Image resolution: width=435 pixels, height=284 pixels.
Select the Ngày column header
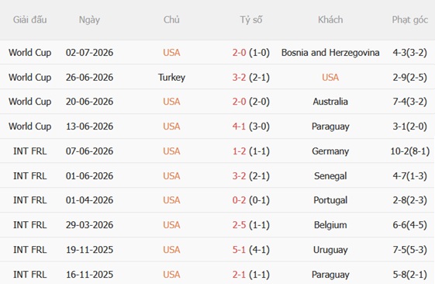tap(89, 20)
